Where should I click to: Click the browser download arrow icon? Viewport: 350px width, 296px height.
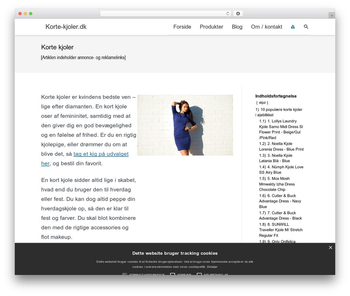click(x=238, y=14)
